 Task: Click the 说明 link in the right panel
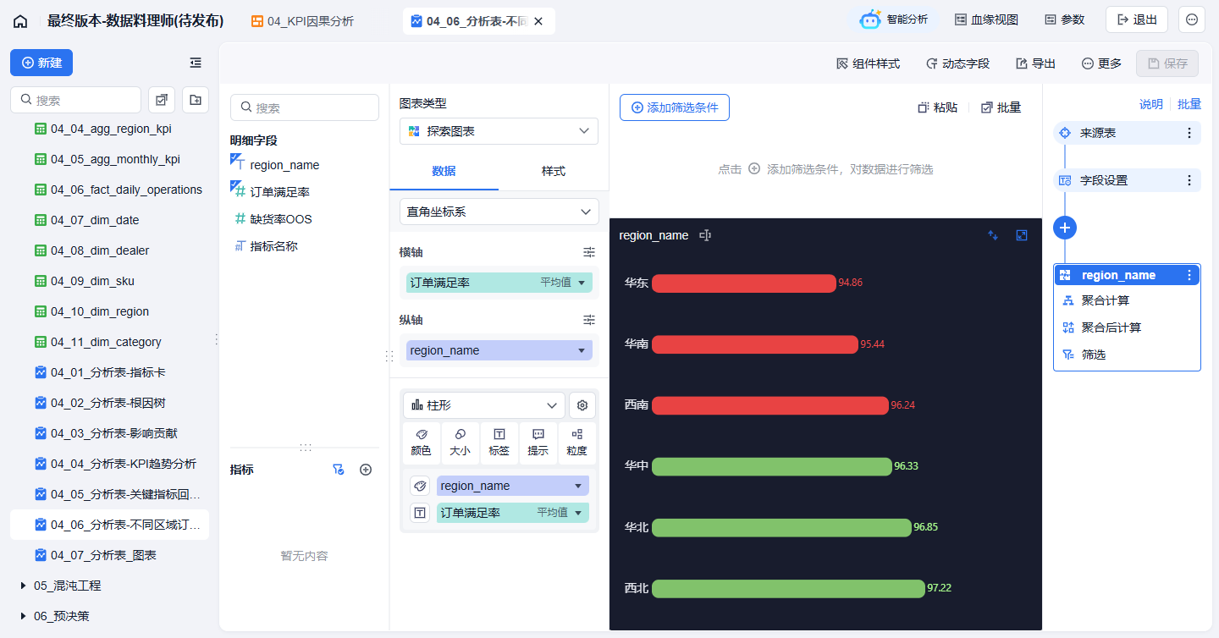[1151, 104]
